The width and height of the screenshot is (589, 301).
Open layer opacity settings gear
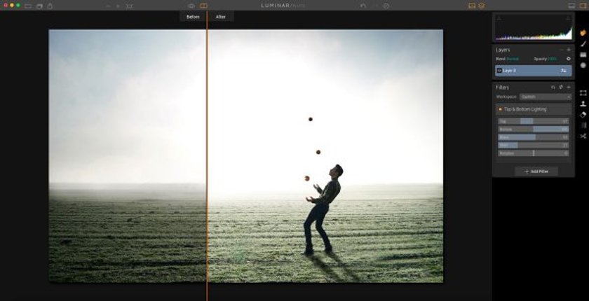pyautogui.click(x=569, y=59)
